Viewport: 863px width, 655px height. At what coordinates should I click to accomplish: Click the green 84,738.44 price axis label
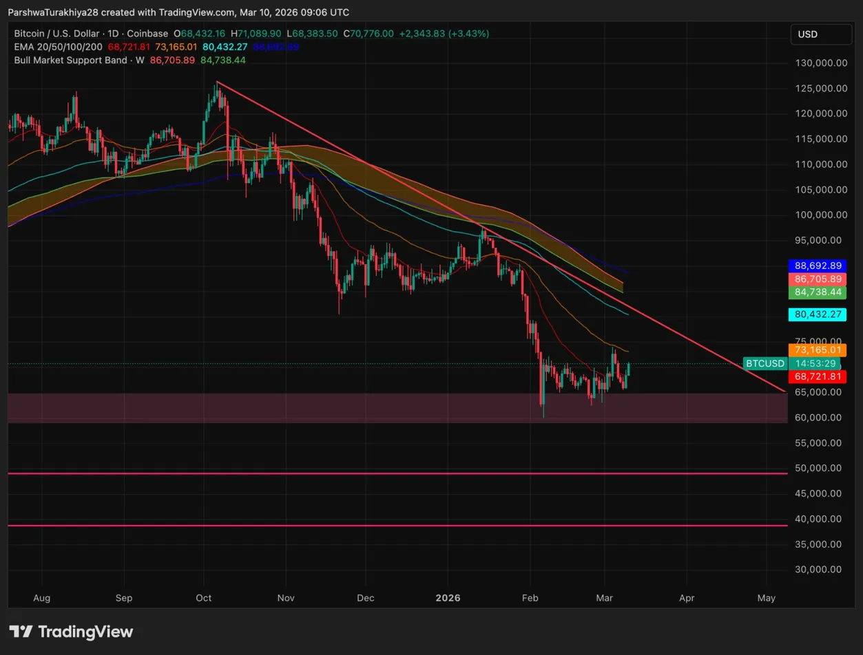[x=818, y=292]
